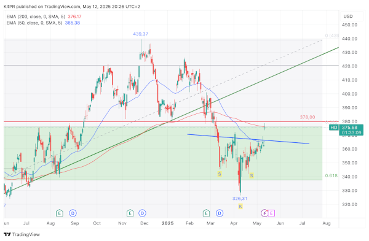
Task: Click the Apr label on time axis
Action: click(234, 223)
